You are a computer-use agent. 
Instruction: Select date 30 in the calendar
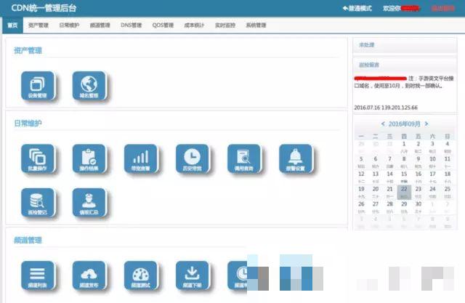[x=418, y=207]
